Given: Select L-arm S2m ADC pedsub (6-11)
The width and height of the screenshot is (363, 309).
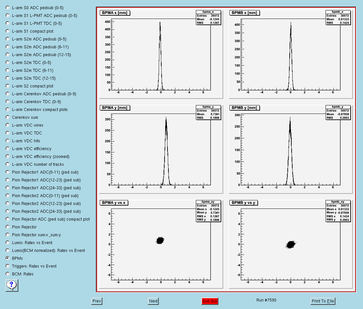Looking at the screenshot, I should point(7,47).
